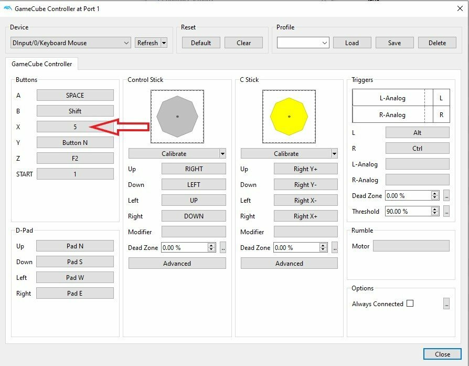
Task: Click the empty R-Analog mapping button
Action: point(418,180)
